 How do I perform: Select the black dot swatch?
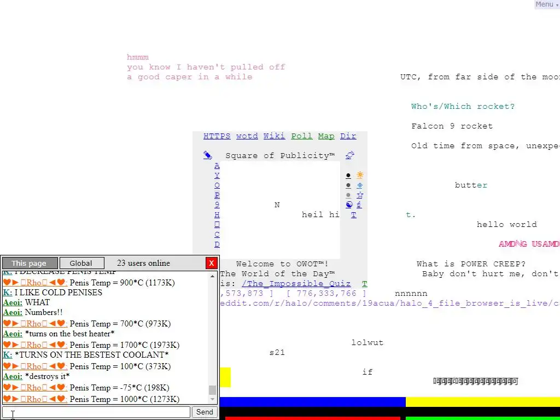pos(348,176)
